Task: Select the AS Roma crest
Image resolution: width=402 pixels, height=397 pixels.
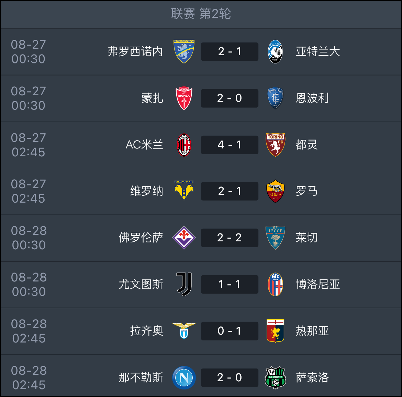Action: [275, 191]
